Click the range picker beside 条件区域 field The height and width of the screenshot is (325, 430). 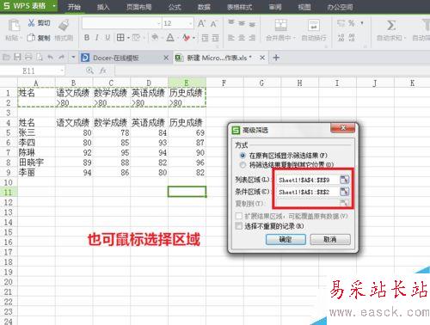click(344, 192)
